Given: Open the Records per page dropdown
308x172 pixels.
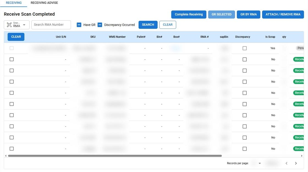Looking at the screenshot, I should click(x=260, y=163).
